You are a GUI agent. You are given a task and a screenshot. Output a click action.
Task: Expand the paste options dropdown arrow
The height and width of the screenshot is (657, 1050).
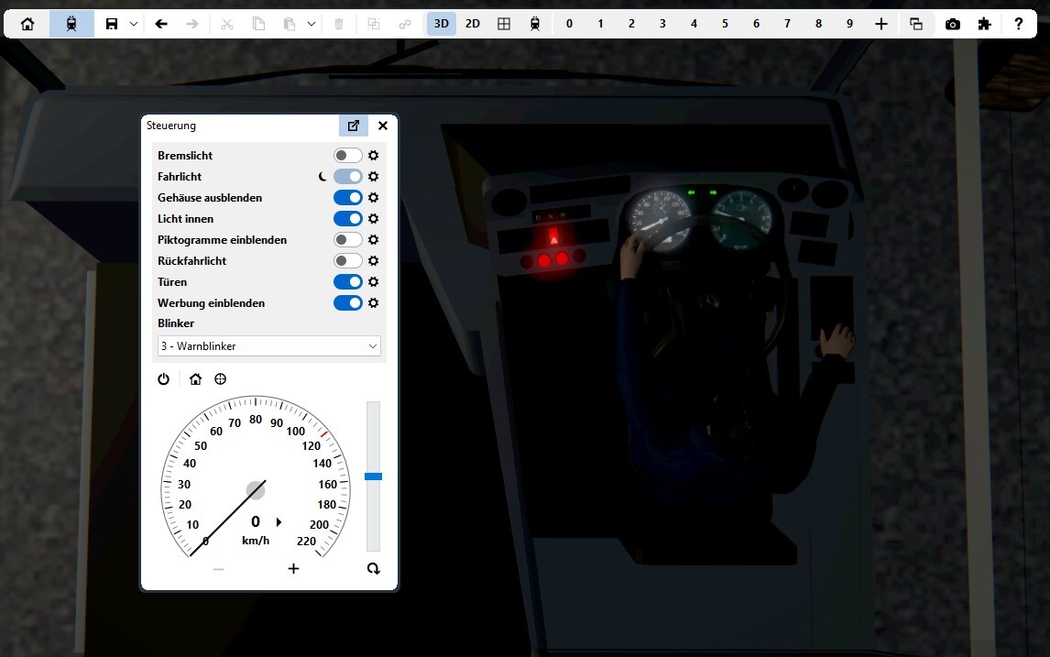pyautogui.click(x=312, y=24)
